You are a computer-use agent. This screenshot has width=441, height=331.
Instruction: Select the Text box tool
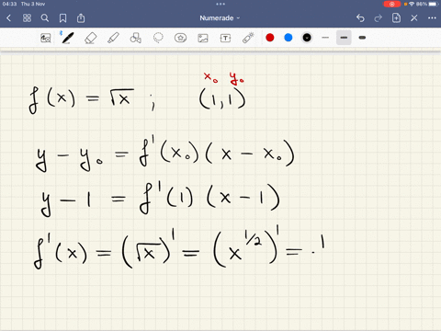[225, 38]
